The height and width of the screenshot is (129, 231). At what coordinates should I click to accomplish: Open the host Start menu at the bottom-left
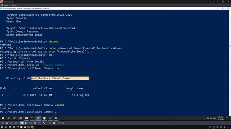point(2,127)
